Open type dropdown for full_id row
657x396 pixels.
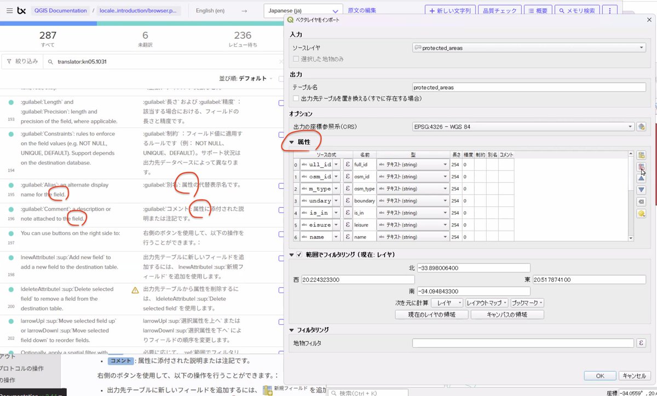pos(413,165)
